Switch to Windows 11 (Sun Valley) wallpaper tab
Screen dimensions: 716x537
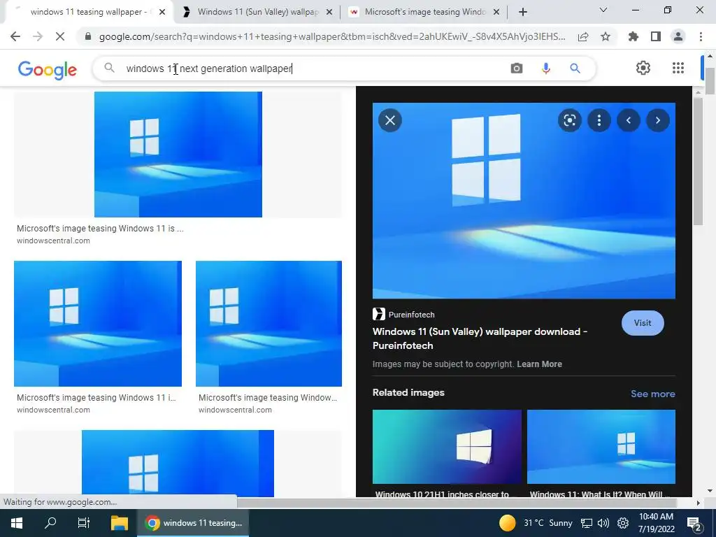[x=258, y=13]
